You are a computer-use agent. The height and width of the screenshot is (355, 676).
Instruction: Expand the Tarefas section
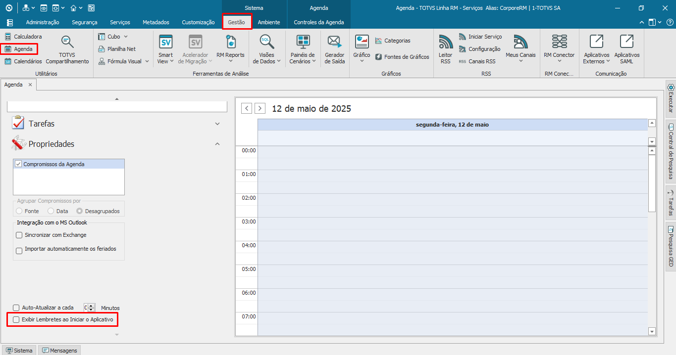217,124
